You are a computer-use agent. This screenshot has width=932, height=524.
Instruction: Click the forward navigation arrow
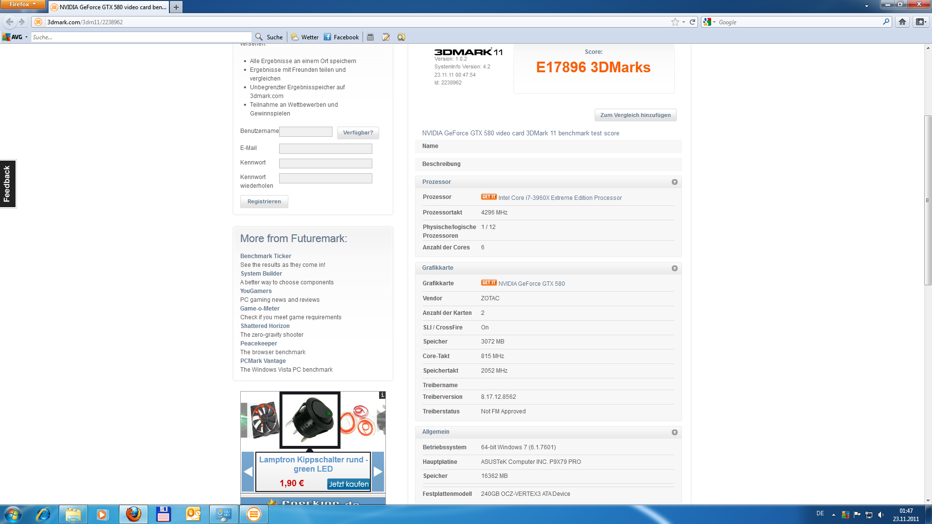(22, 22)
